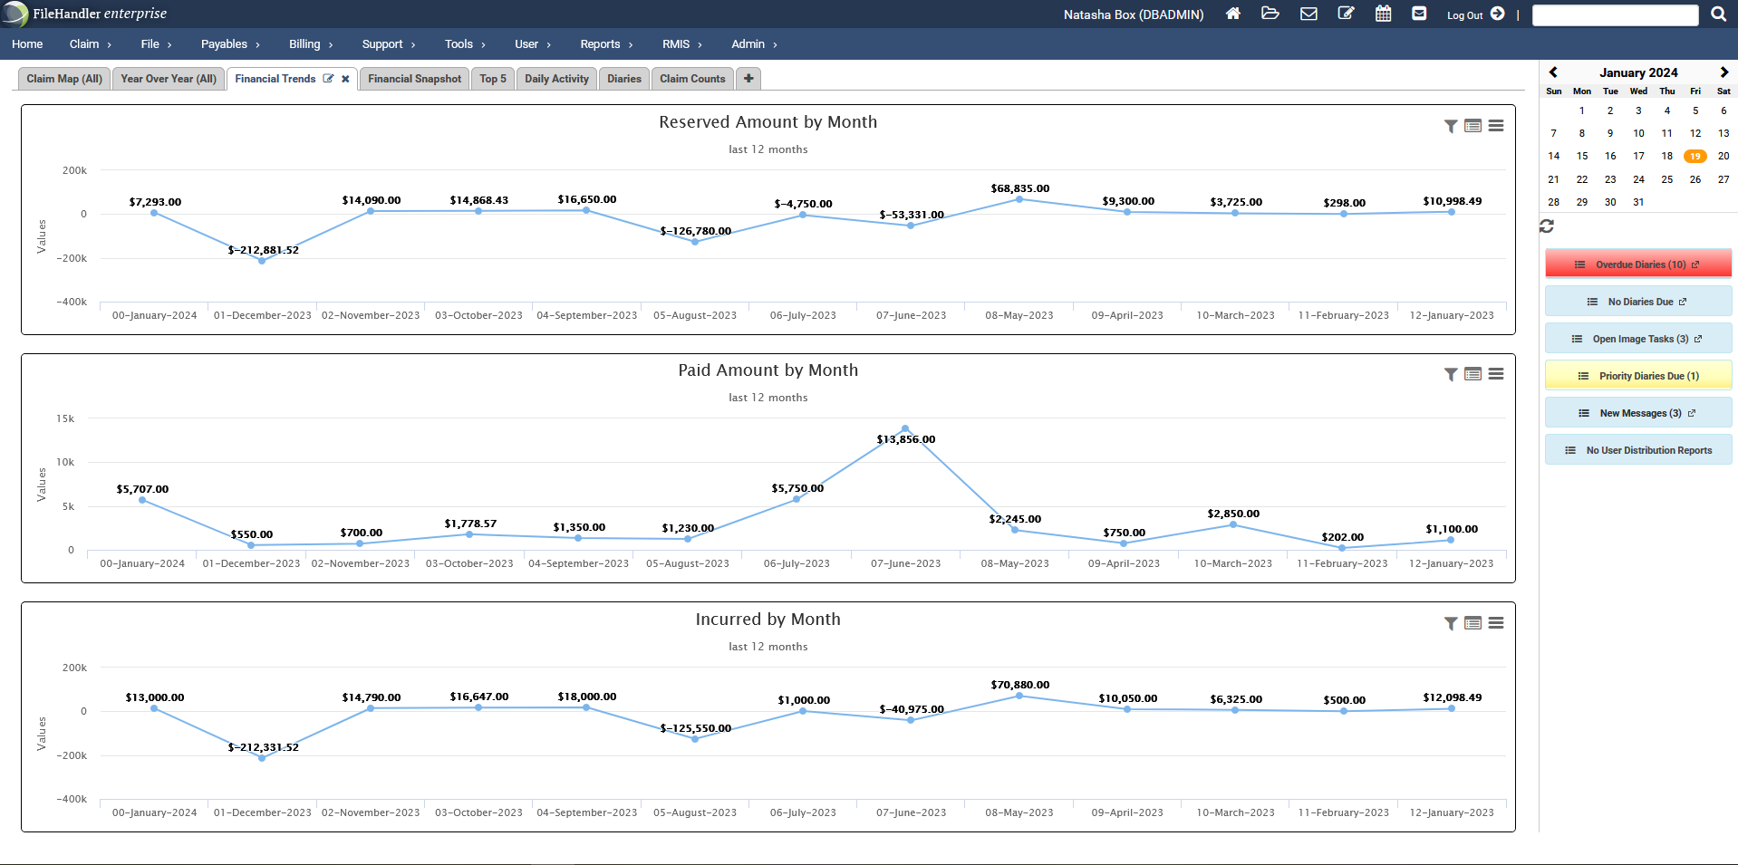Open the calendar icon in the header
The width and height of the screenshot is (1738, 865).
(1383, 14)
